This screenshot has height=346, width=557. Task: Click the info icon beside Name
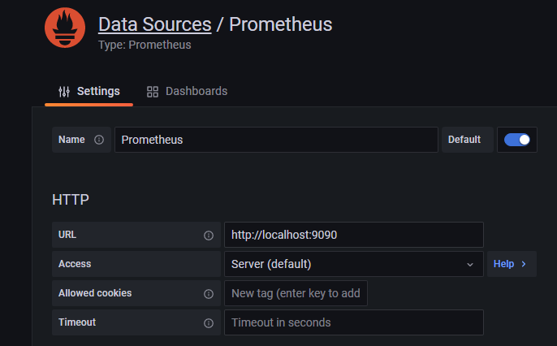click(x=99, y=140)
